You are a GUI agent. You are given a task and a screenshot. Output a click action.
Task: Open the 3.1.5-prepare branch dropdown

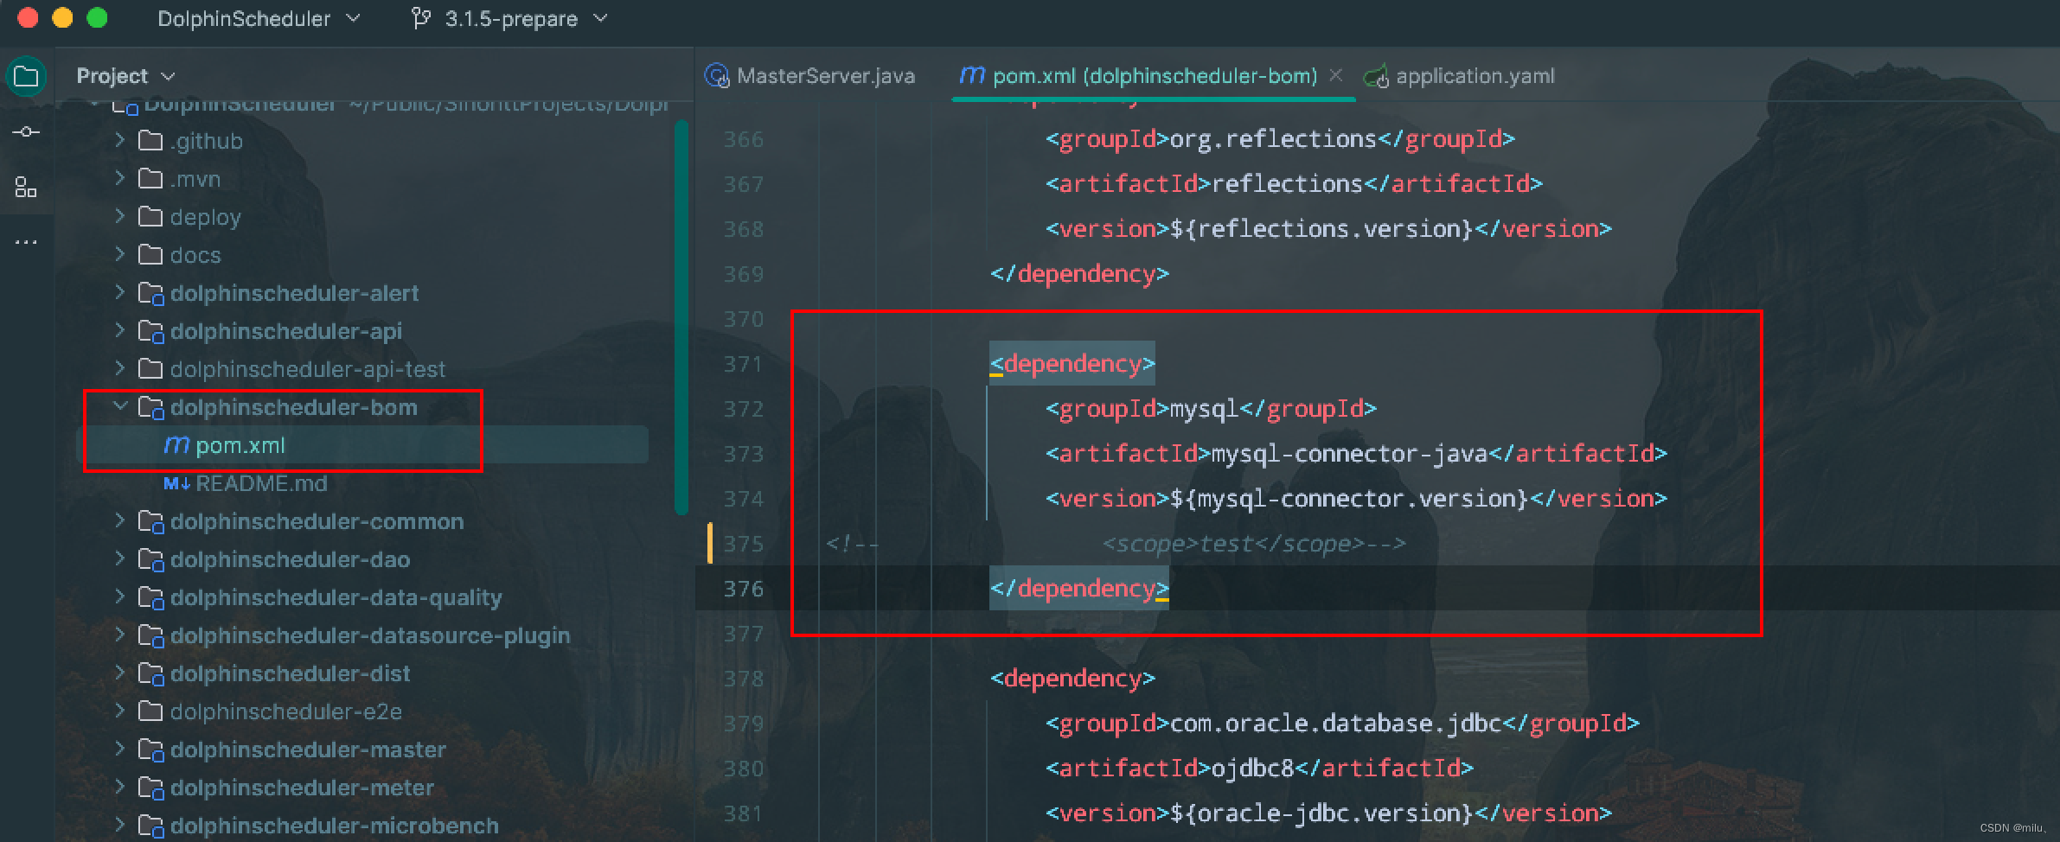click(601, 18)
